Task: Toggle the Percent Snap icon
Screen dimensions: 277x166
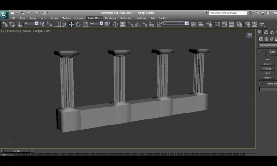Action: click(145, 24)
